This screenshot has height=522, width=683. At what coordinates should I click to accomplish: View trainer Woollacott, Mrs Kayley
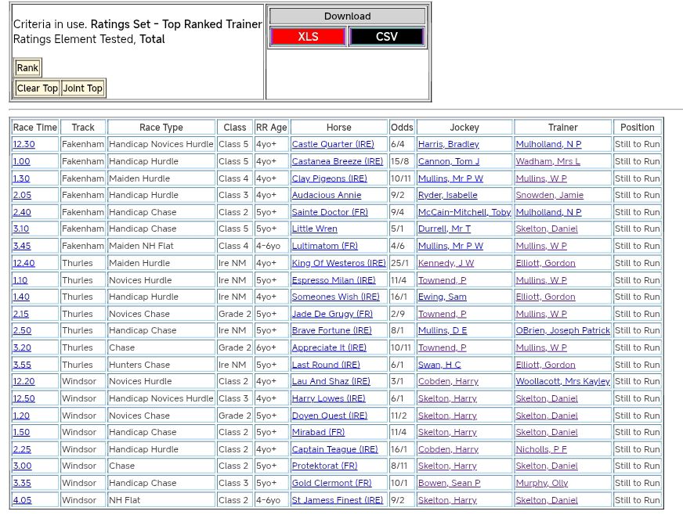562,382
